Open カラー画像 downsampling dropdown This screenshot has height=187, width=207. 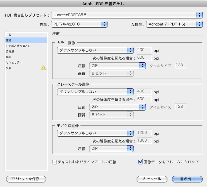[95, 50]
